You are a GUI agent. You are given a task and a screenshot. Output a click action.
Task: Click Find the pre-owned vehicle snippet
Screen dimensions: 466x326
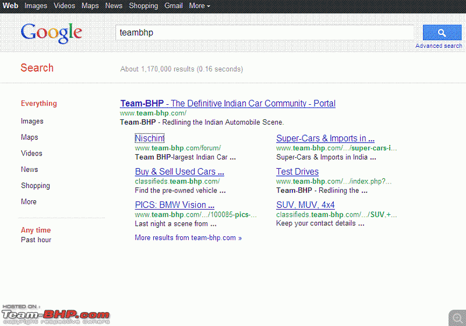(x=180, y=190)
